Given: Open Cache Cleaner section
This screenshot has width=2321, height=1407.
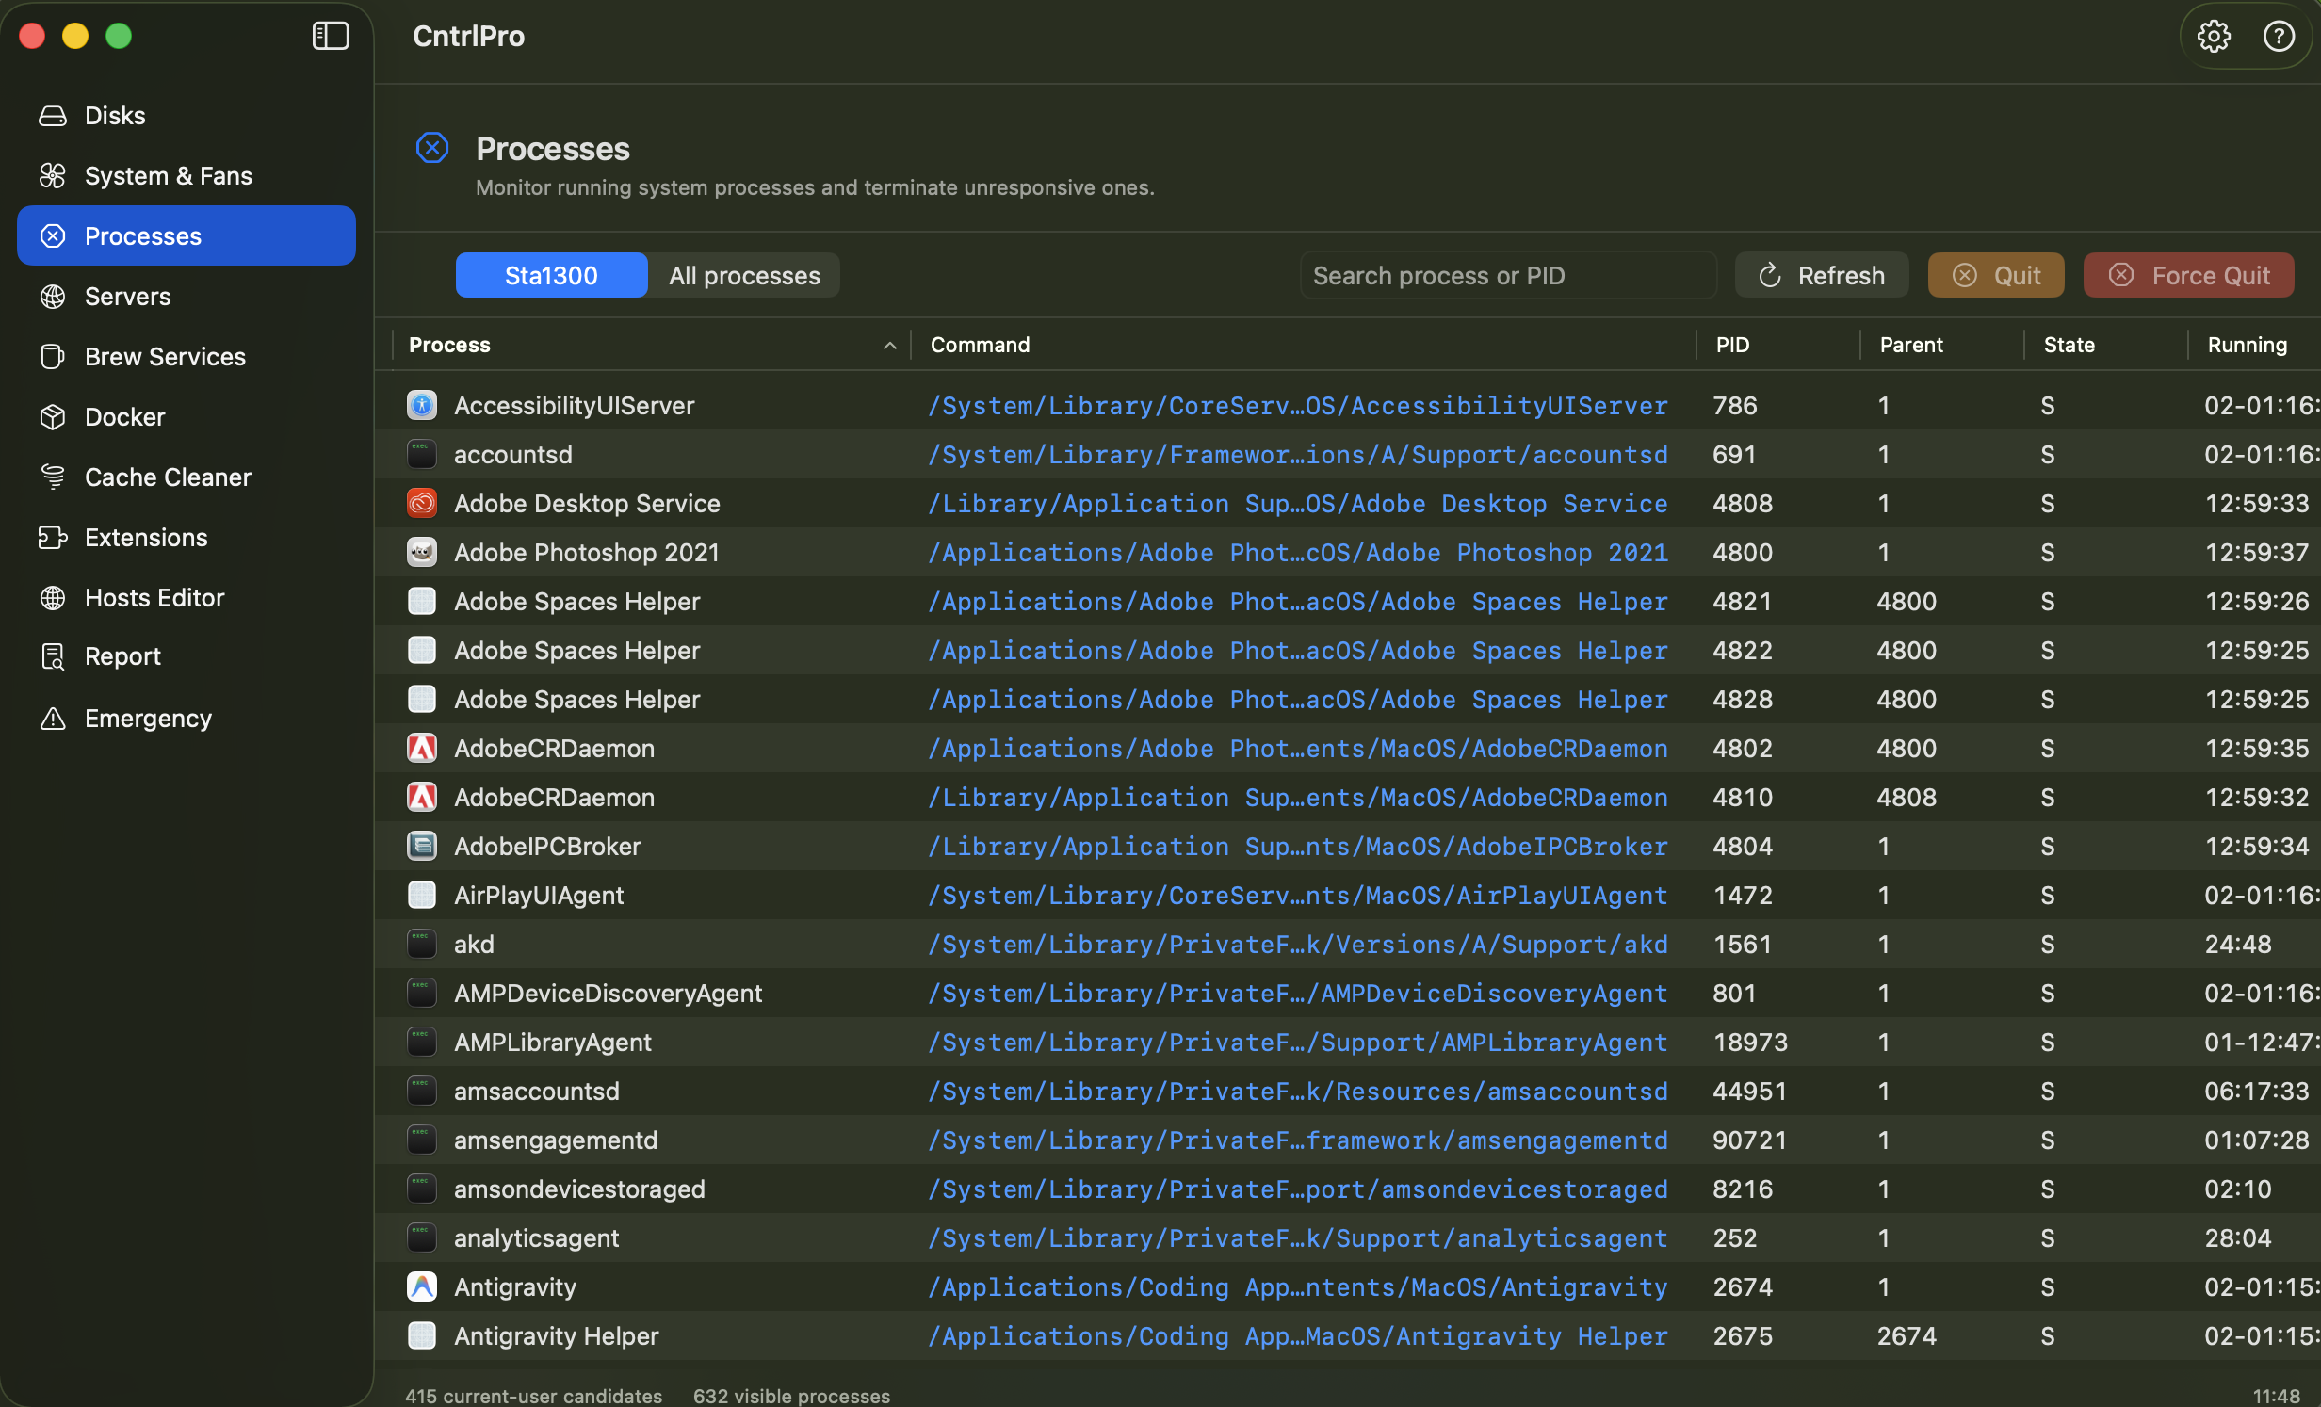Looking at the screenshot, I should (186, 477).
